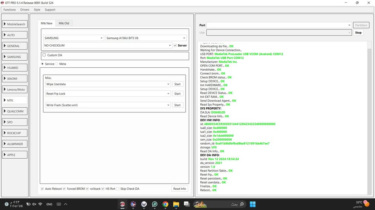
Task: Toggle the HS Port checkbox
Action: click(x=103, y=189)
